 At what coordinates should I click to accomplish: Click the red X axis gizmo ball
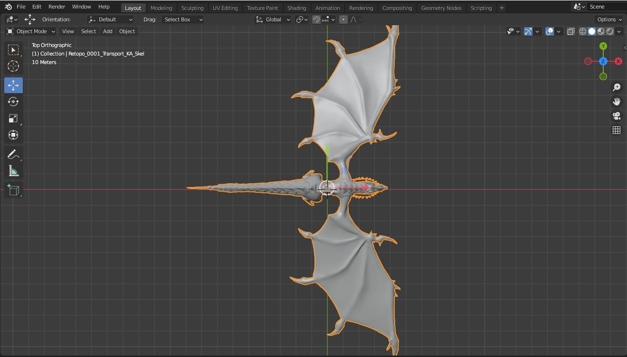618,61
